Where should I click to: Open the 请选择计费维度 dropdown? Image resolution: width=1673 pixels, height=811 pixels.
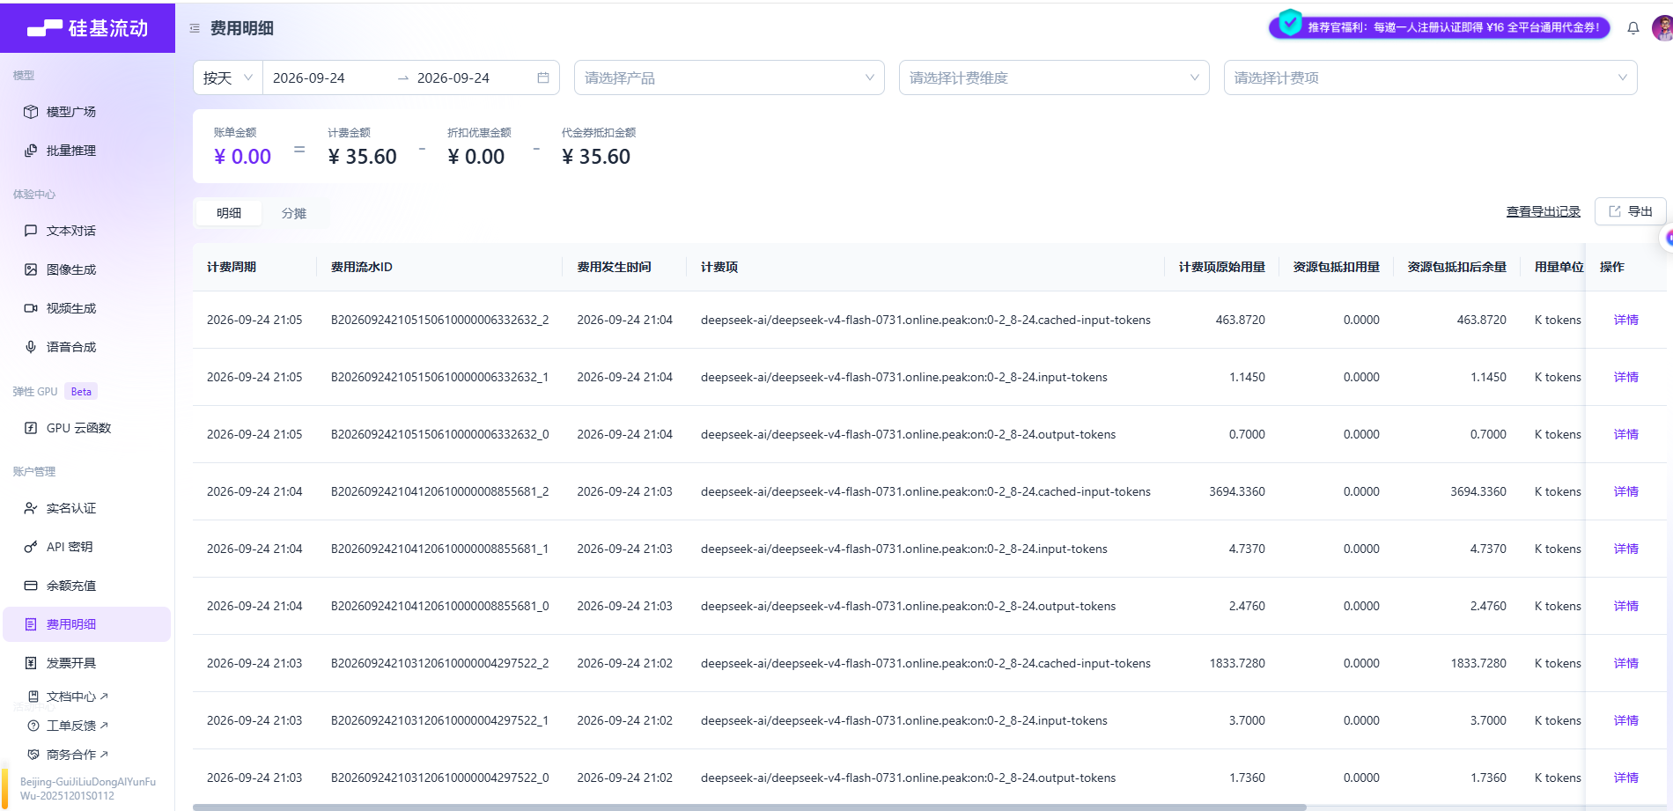click(1054, 77)
